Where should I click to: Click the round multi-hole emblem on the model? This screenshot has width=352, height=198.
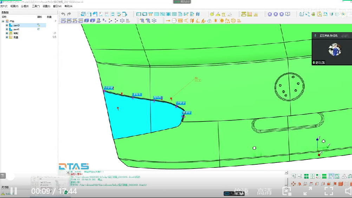tap(289, 87)
